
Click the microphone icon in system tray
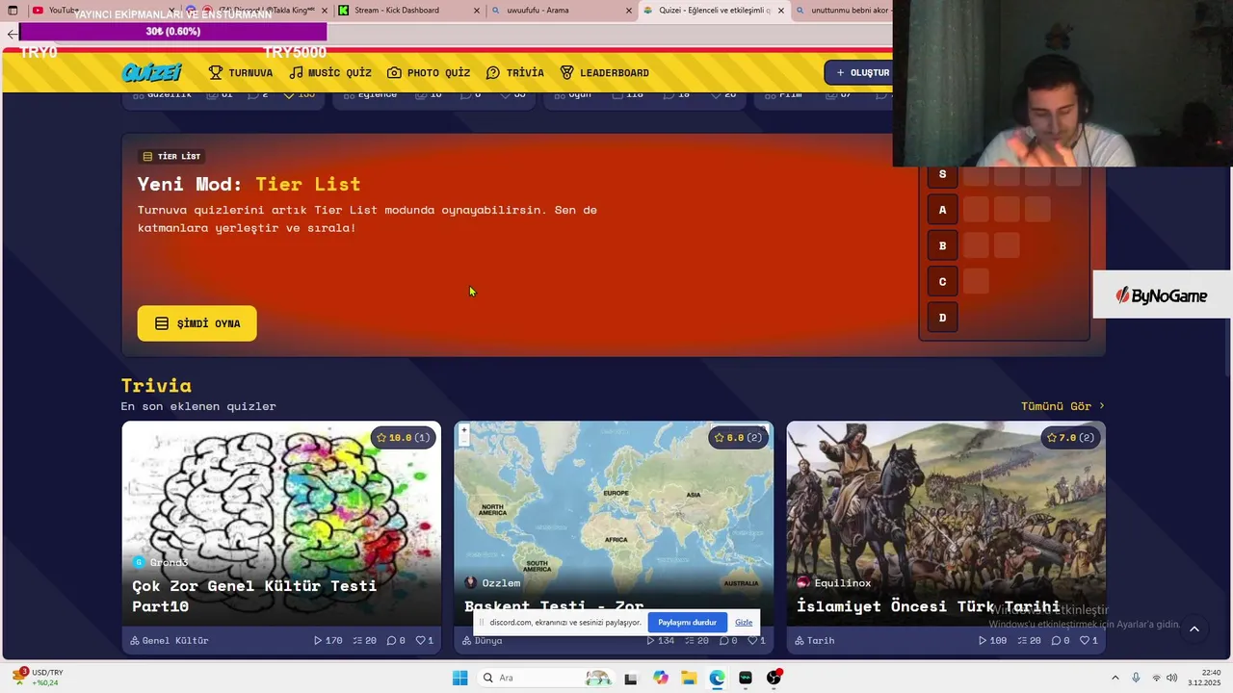1136,678
